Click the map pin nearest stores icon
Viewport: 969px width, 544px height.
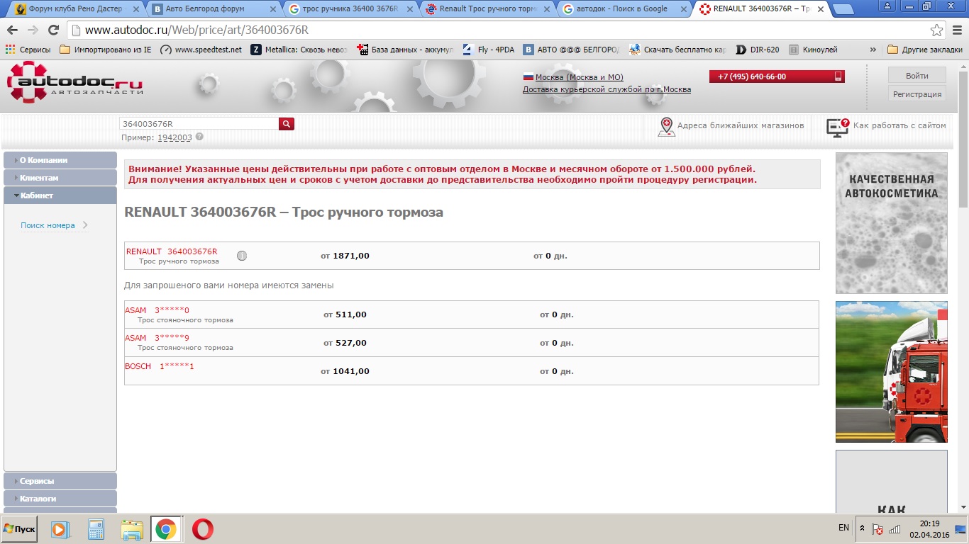(666, 127)
